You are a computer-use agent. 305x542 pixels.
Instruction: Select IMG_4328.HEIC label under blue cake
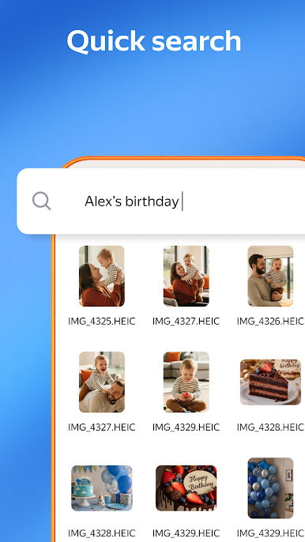[x=102, y=533]
